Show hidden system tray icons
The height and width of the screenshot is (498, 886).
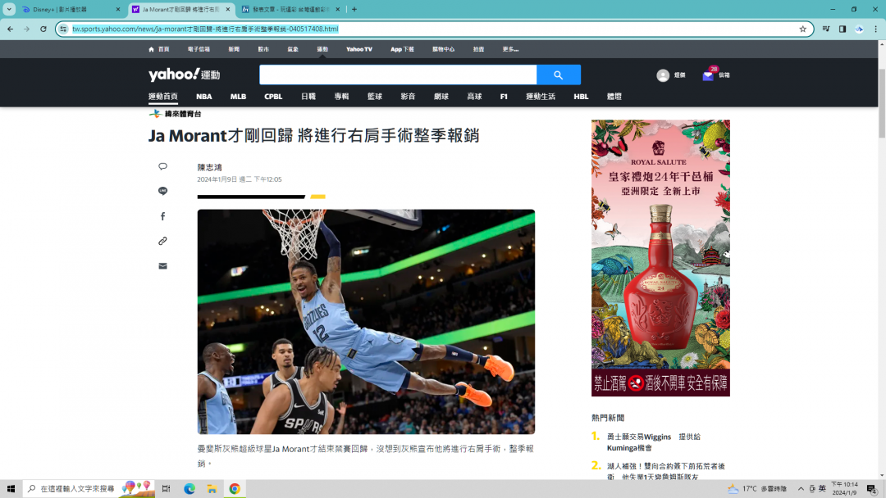[801, 488]
